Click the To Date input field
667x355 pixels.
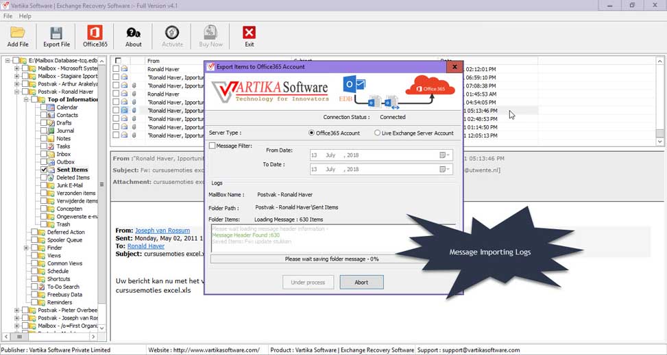381,169
